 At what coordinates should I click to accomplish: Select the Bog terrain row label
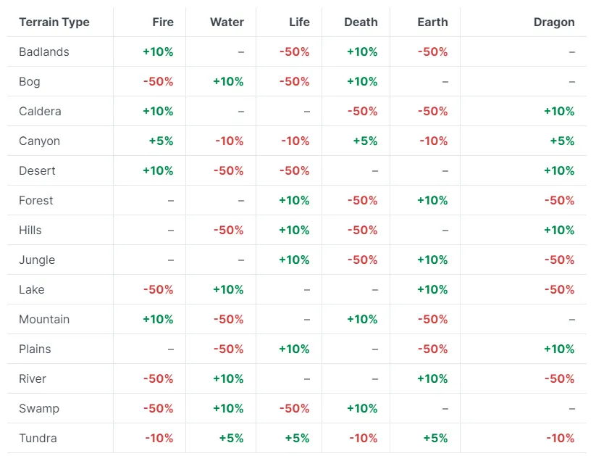[29, 81]
